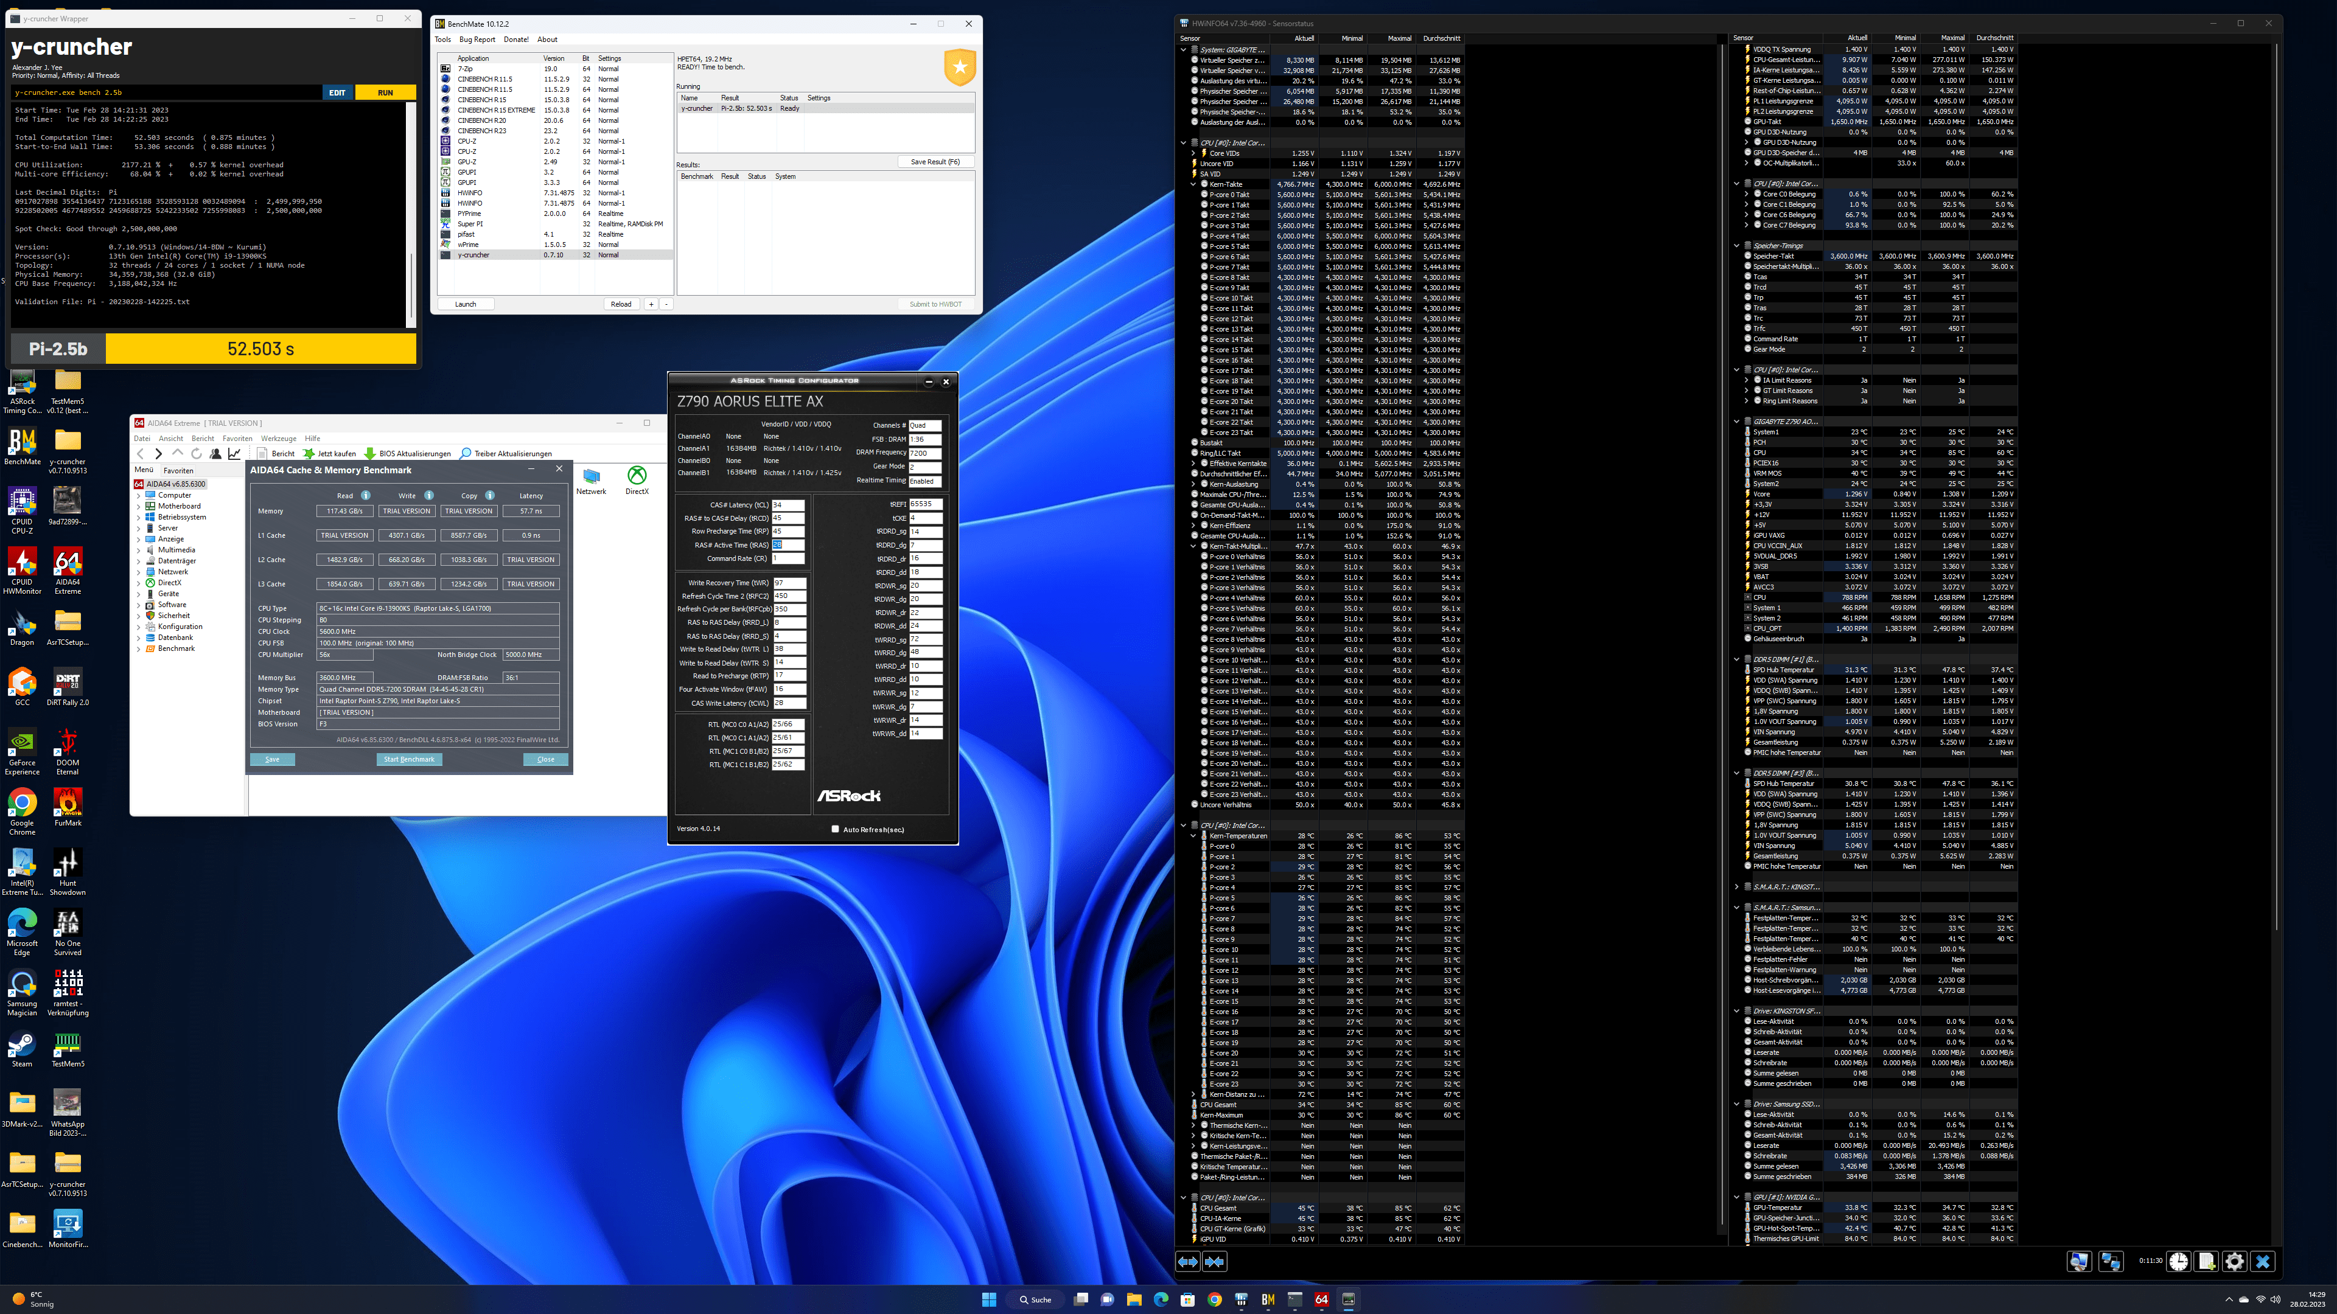
Task: Expand S.M.A.R.T.: KINGST... section in HWiNFO
Action: (x=1736, y=887)
